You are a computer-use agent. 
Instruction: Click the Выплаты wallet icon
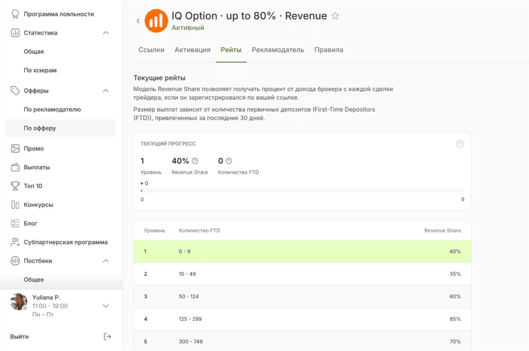tap(15, 167)
